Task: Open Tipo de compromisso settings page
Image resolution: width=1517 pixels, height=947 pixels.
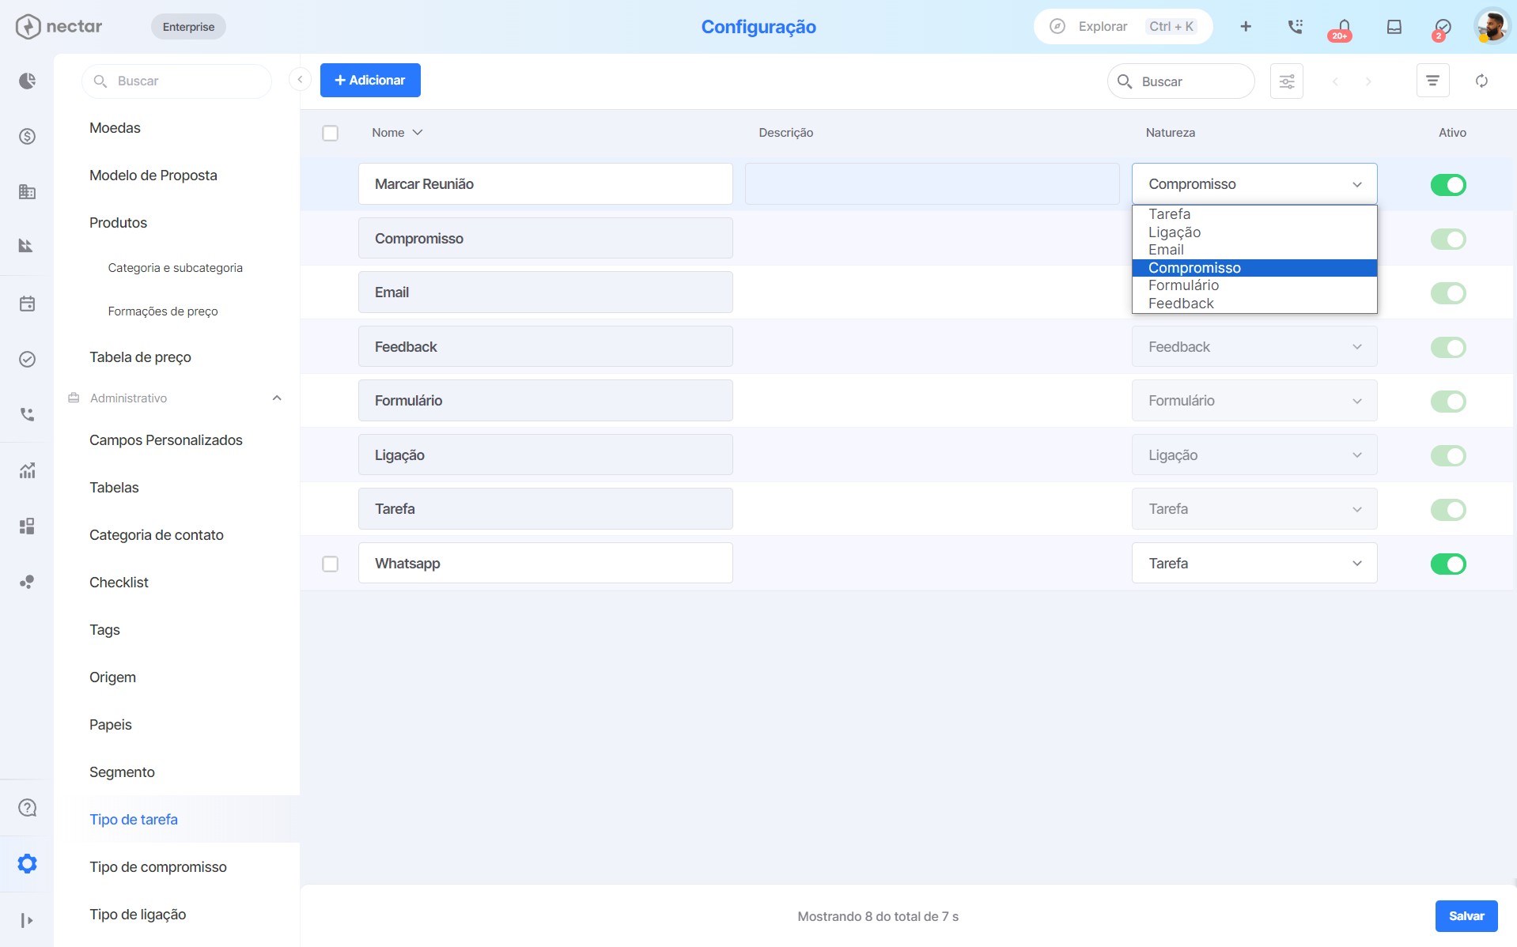Action: pos(158,866)
